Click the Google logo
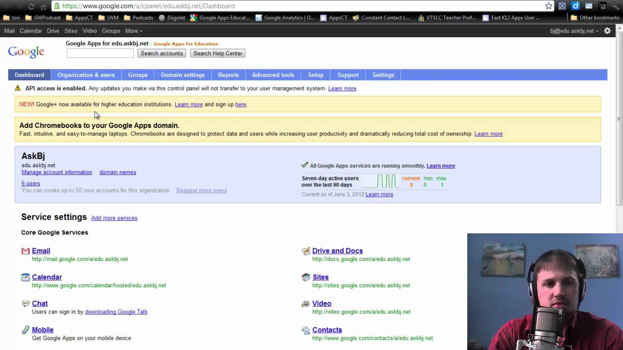 26,52
